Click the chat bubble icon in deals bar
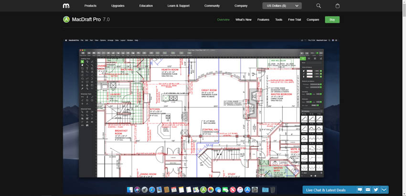The width and height of the screenshot is (406, 196). (x=360, y=190)
